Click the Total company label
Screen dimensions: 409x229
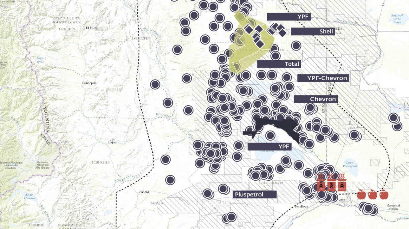pos(279,64)
